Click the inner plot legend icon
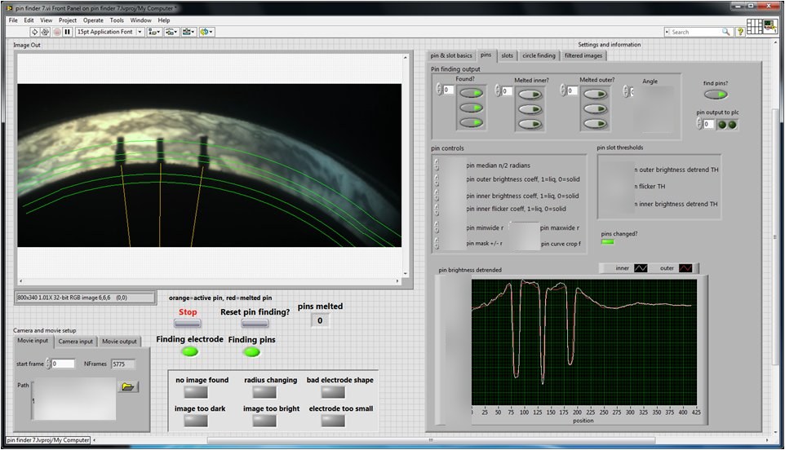 point(641,268)
